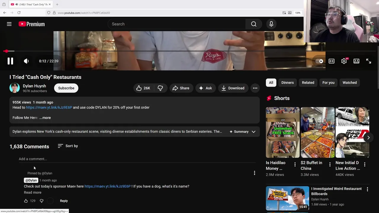Image resolution: width=379 pixels, height=213 pixels.
Task: Toggle the autoplay switch
Action: pos(319,61)
